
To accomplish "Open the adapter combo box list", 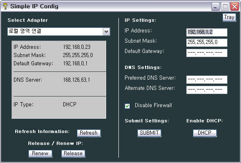I will 59,32.
